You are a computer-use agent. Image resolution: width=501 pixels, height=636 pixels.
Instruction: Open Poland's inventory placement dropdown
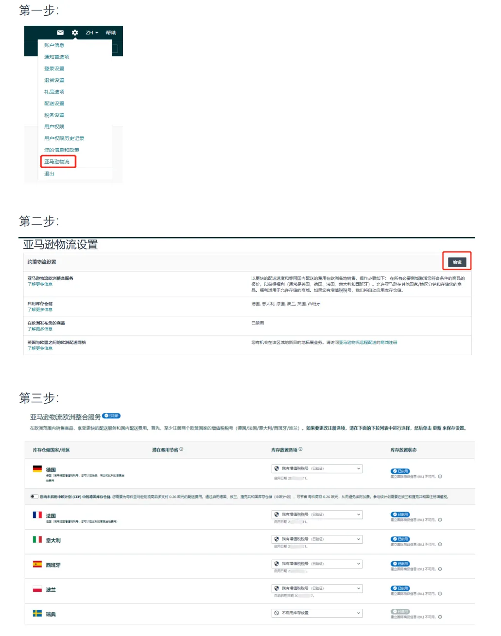[317, 588]
